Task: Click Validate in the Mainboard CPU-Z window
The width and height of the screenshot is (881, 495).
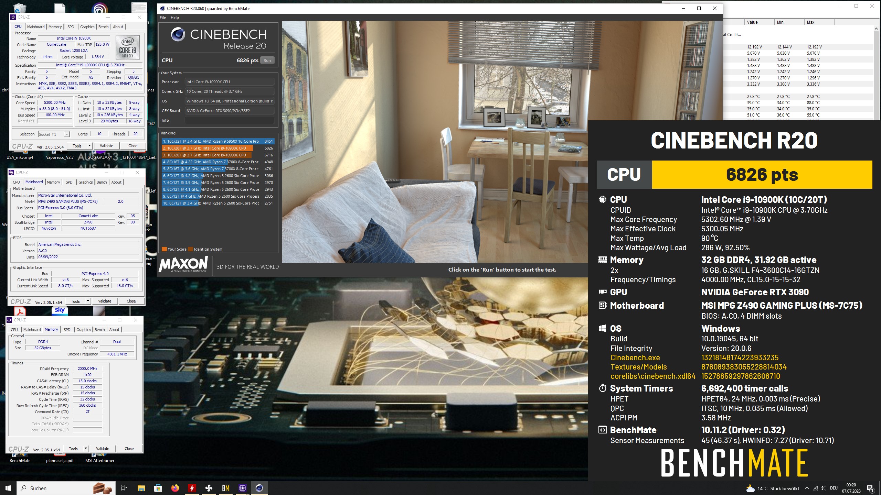Action: coord(105,301)
